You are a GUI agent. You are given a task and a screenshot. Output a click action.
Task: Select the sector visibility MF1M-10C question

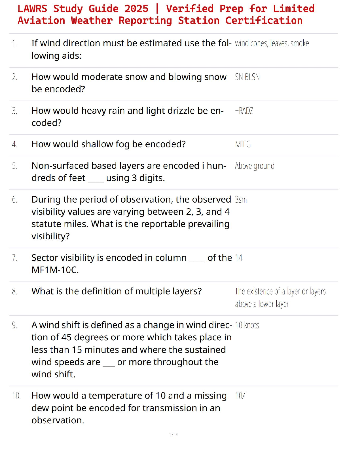tap(132, 264)
